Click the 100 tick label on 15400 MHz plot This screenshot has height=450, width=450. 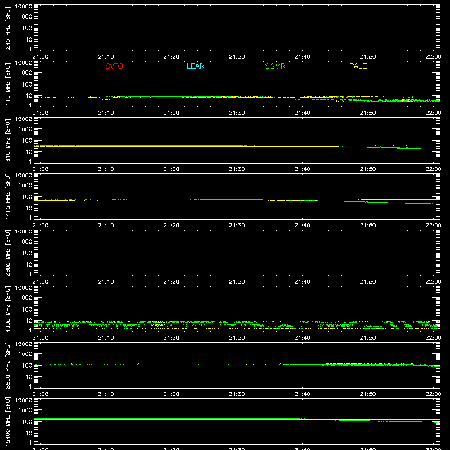pyautogui.click(x=27, y=422)
